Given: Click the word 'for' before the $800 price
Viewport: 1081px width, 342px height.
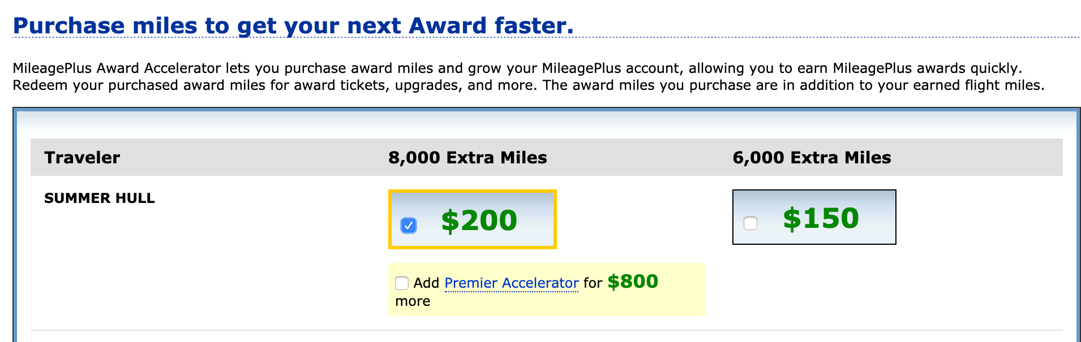Looking at the screenshot, I should (x=593, y=283).
